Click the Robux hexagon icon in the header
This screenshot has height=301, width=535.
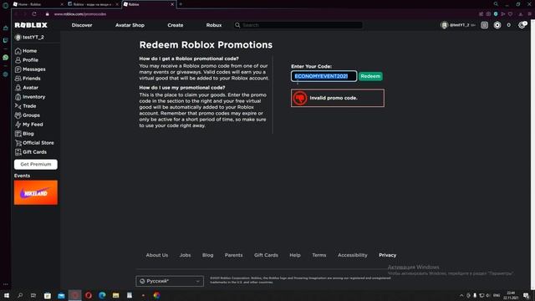(497, 25)
